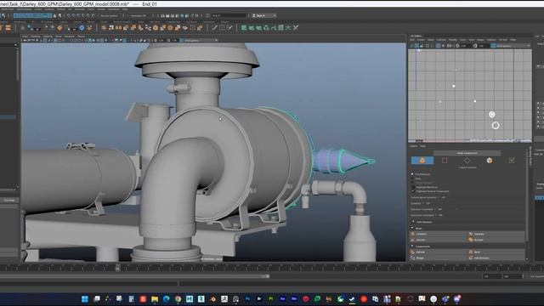Click the Multi-Component button
Viewport: 544px width, 306px height.
point(467,153)
